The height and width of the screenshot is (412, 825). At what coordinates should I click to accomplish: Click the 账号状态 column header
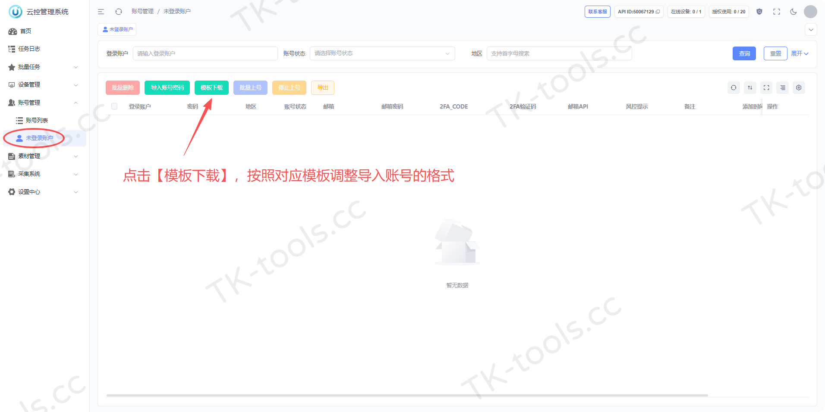[x=295, y=106]
